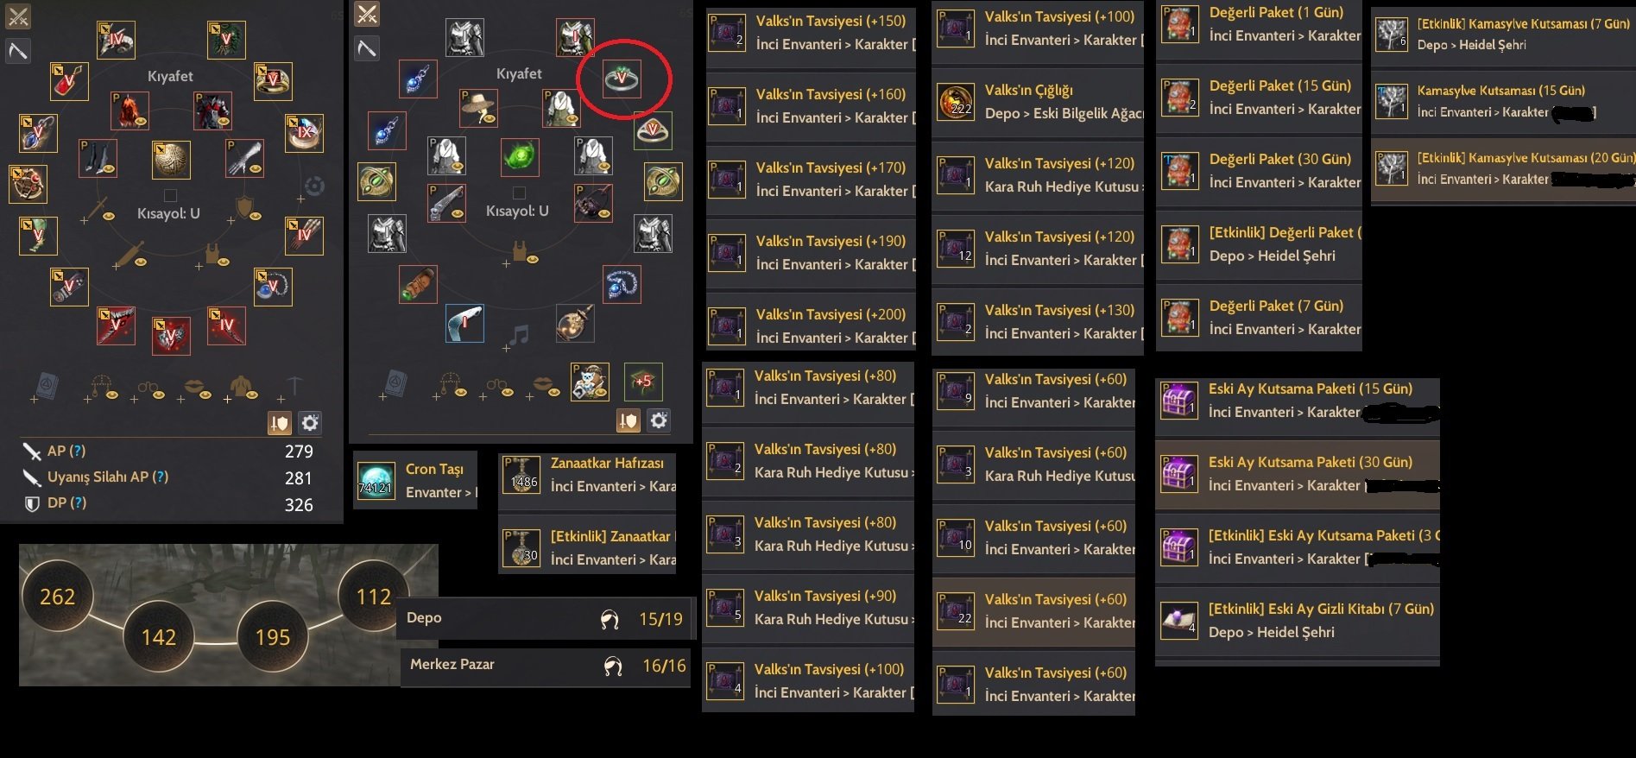Click the red-circled ring slot icon

tap(622, 79)
